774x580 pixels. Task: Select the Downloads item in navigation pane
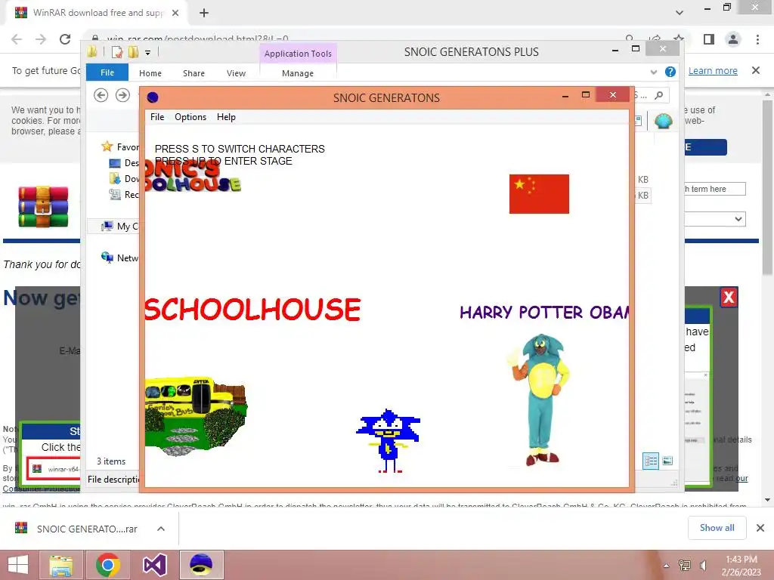tap(123, 178)
